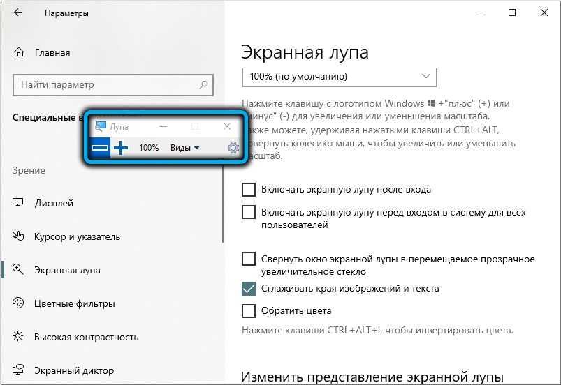Expand the 100% (по умолчанию) zoom dropdown
Image resolution: width=561 pixels, height=385 pixels.
click(339, 76)
